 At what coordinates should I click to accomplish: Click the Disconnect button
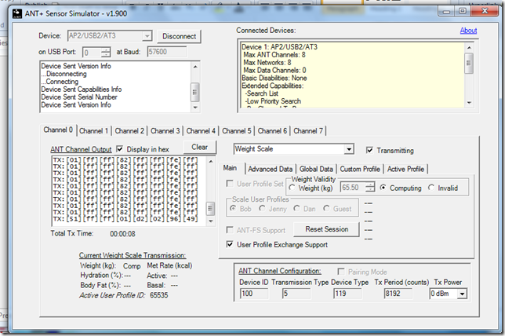[x=180, y=36]
